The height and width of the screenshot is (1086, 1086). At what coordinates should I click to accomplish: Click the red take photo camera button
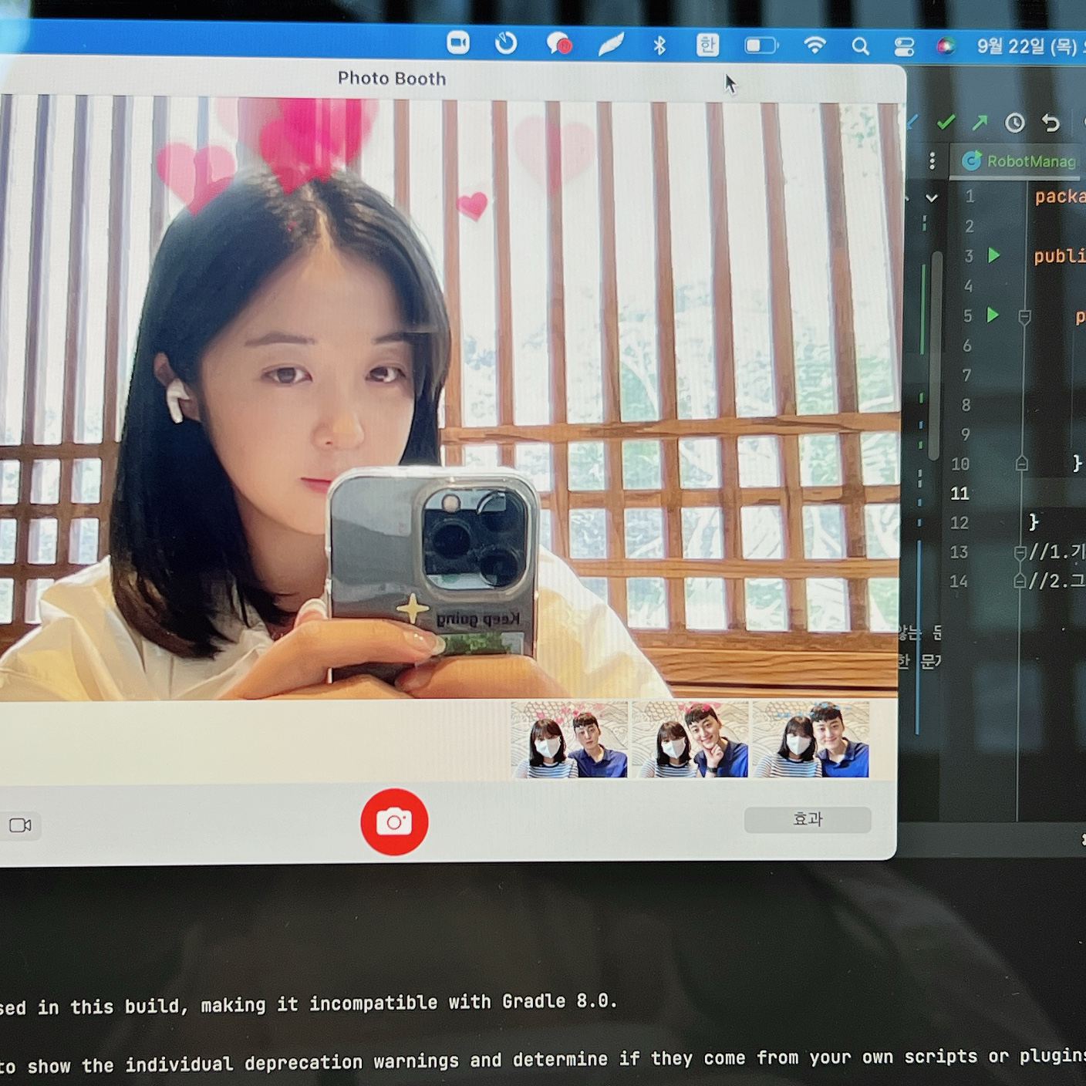(394, 822)
